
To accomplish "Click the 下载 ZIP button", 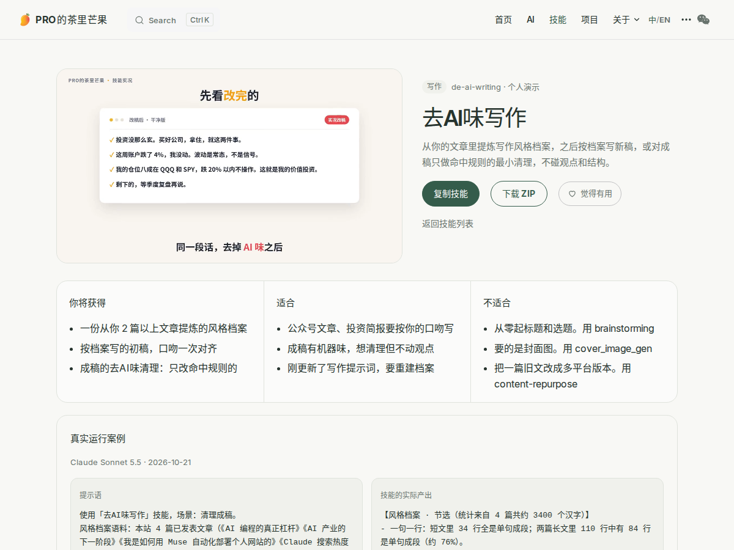I will pyautogui.click(x=519, y=194).
